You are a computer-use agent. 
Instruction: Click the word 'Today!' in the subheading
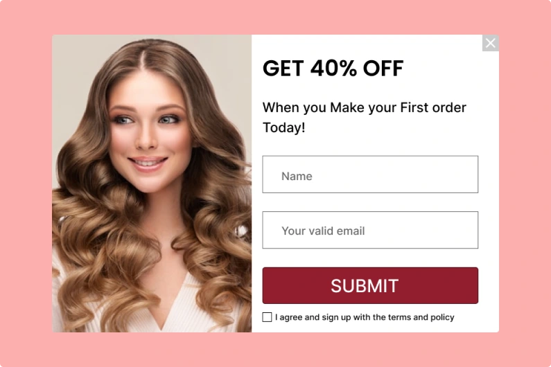click(284, 127)
